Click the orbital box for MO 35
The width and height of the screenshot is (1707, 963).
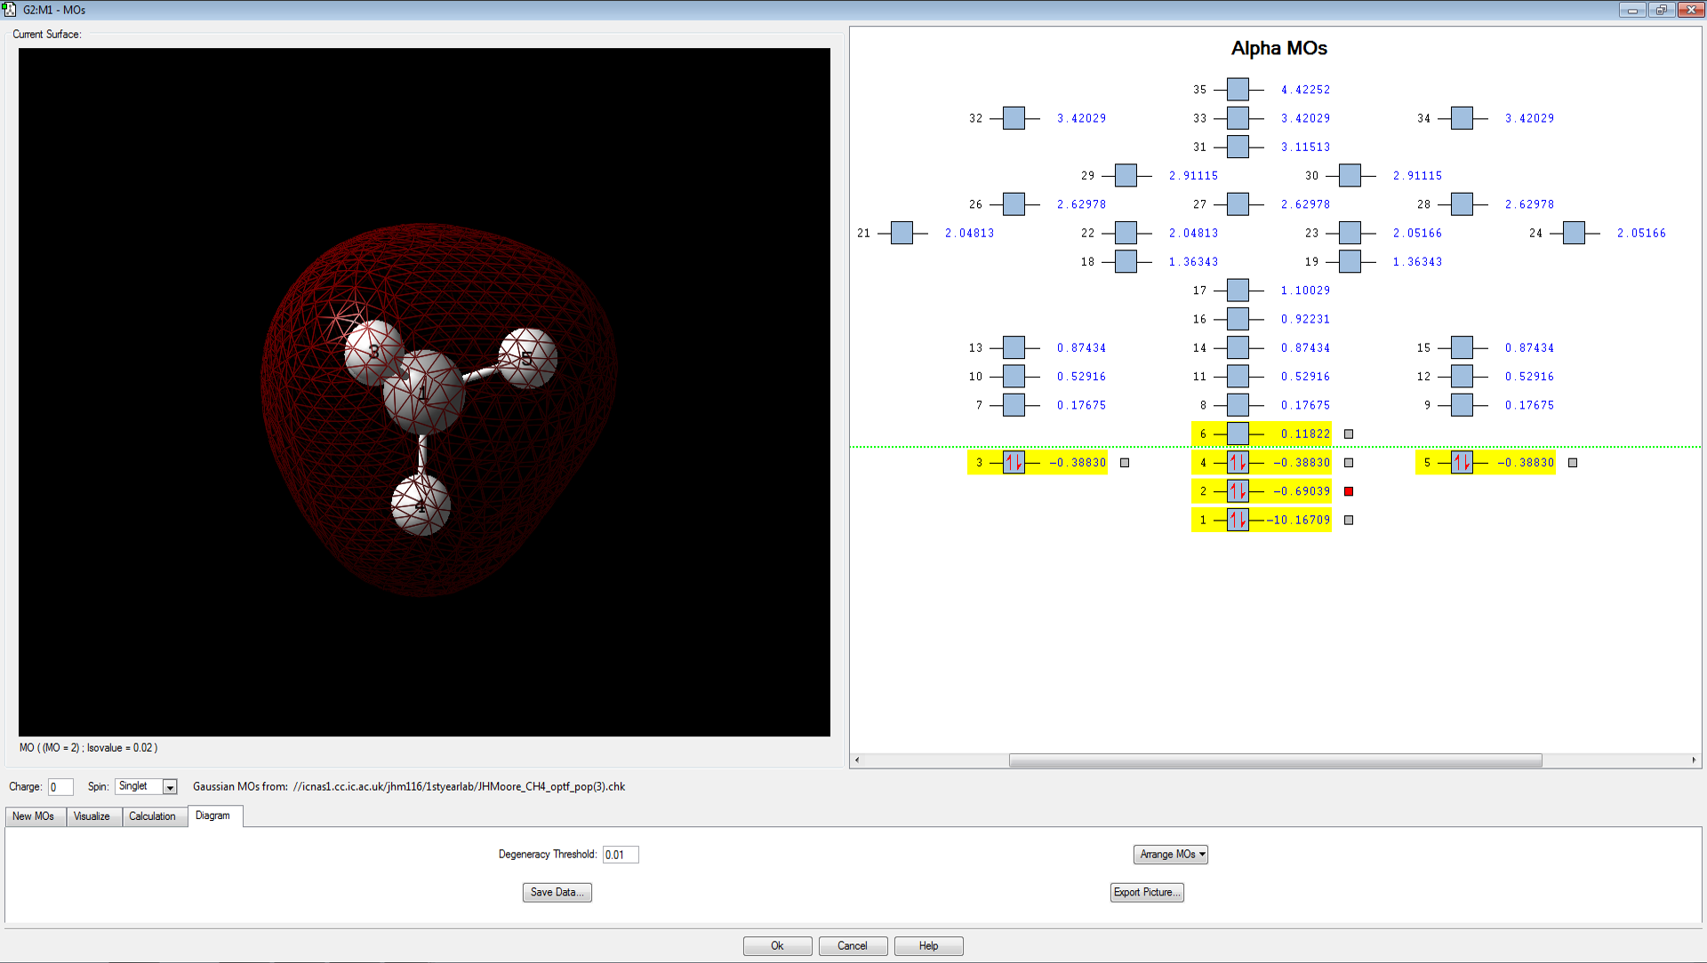[1237, 90]
